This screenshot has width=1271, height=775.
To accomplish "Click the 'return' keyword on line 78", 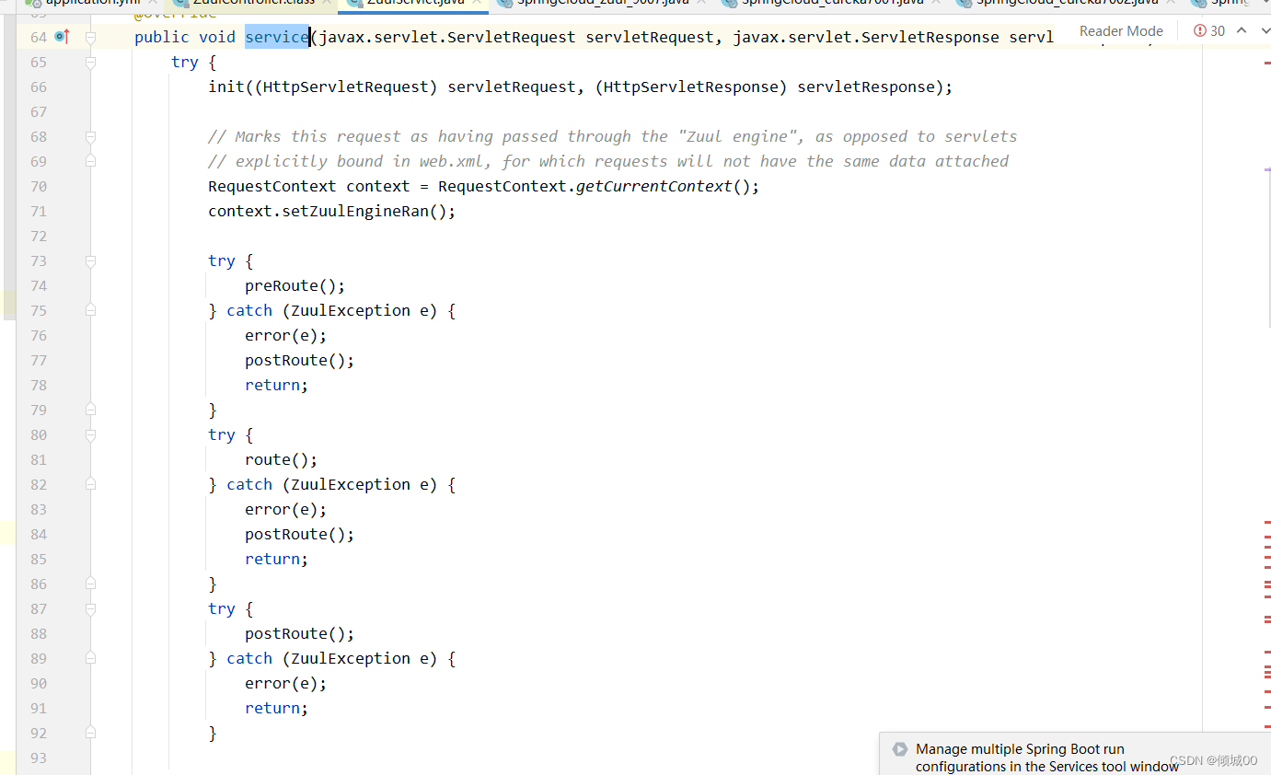I will (x=272, y=385).
